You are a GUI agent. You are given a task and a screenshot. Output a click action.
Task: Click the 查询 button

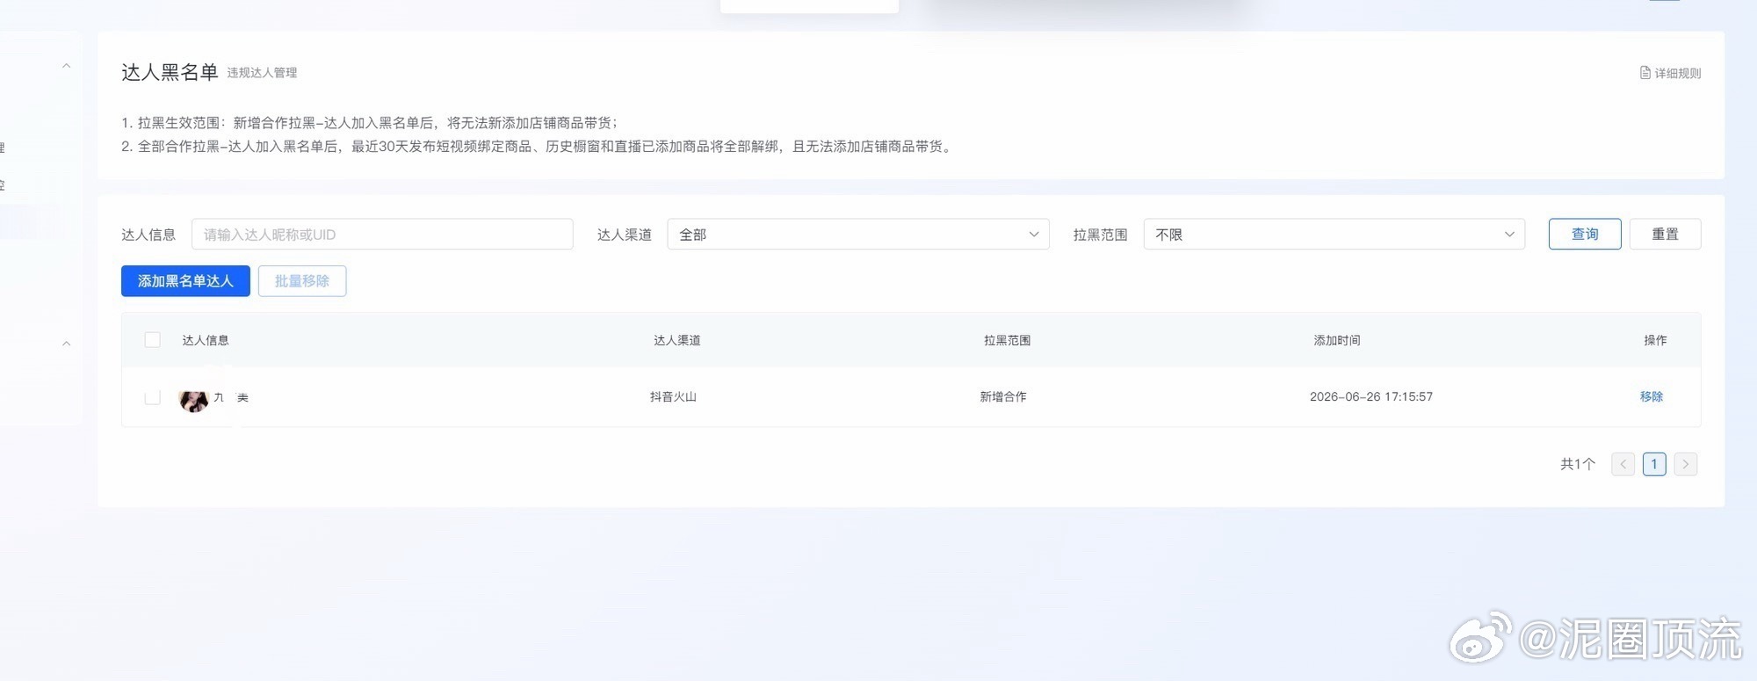coord(1585,234)
